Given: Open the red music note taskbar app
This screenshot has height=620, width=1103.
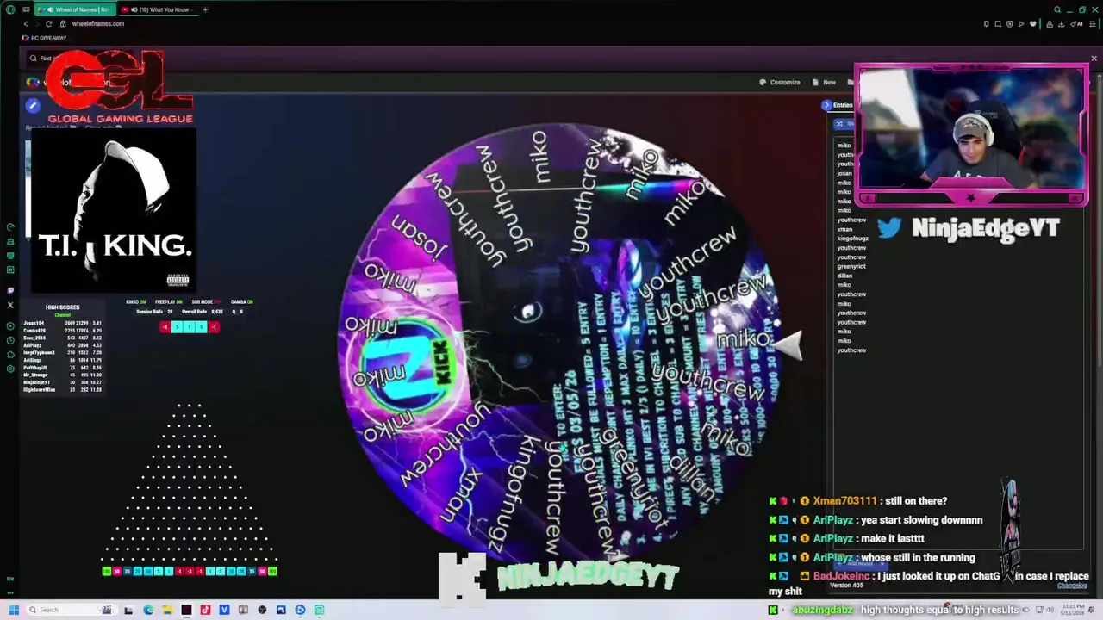Looking at the screenshot, I should (x=205, y=610).
